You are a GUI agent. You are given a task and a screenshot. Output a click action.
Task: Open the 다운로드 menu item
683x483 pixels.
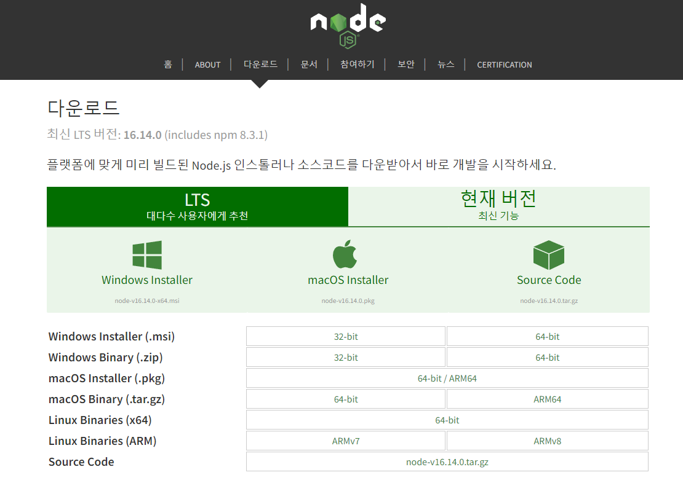click(x=260, y=65)
